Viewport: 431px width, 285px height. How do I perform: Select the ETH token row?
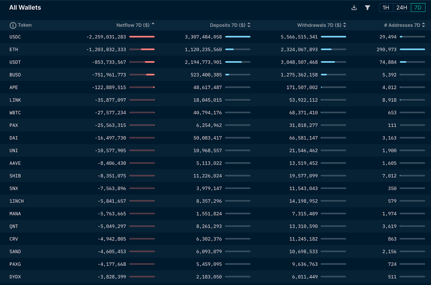click(215, 49)
